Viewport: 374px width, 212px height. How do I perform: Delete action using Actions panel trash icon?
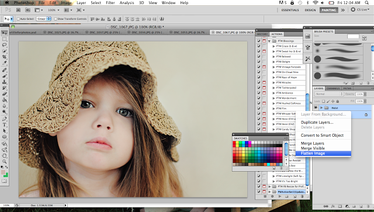[302, 196]
